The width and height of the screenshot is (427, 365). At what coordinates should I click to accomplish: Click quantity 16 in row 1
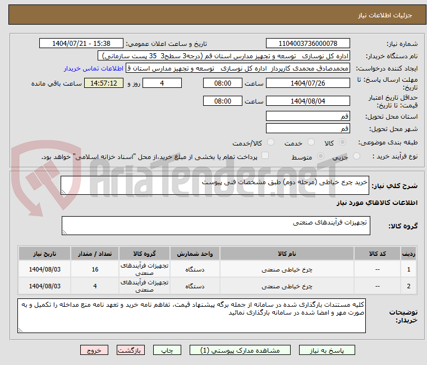coord(95,269)
